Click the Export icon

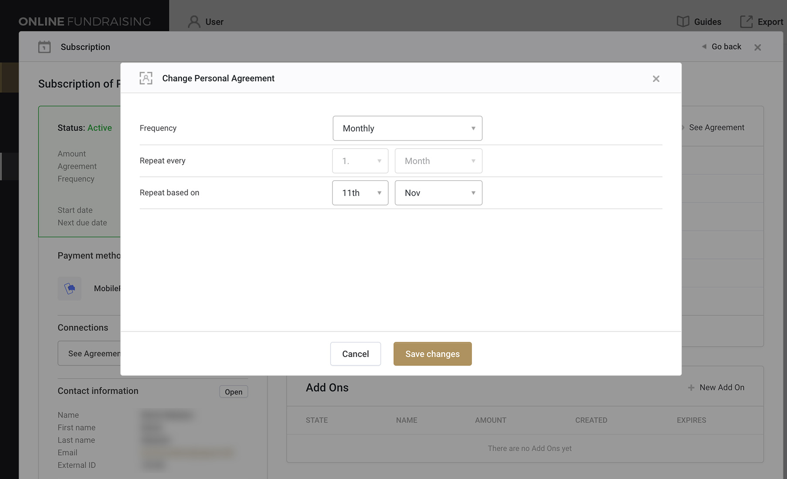click(x=746, y=21)
